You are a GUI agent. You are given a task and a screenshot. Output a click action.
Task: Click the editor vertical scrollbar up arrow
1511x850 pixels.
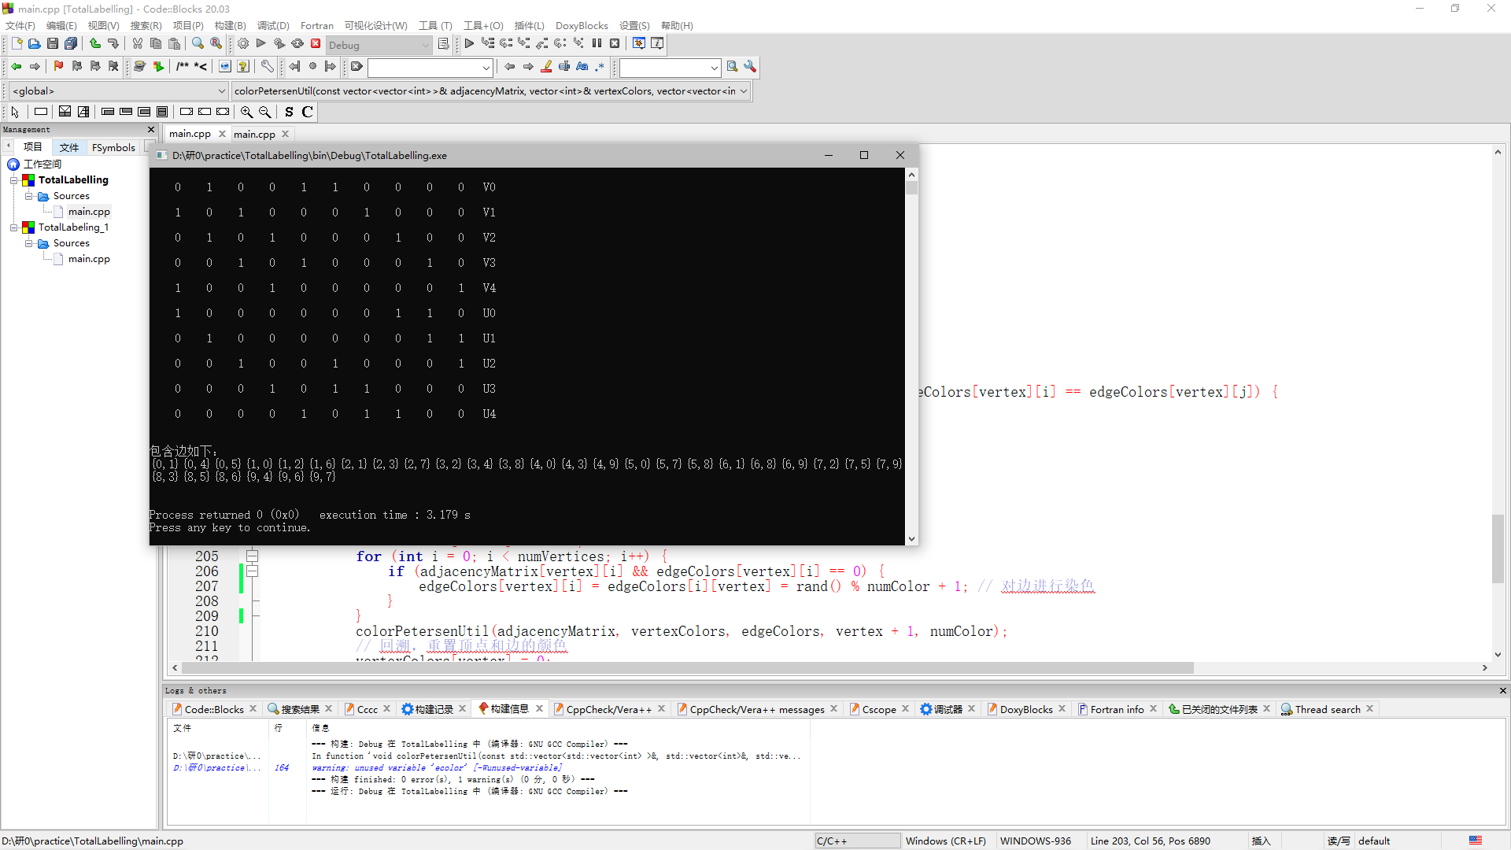[1498, 152]
